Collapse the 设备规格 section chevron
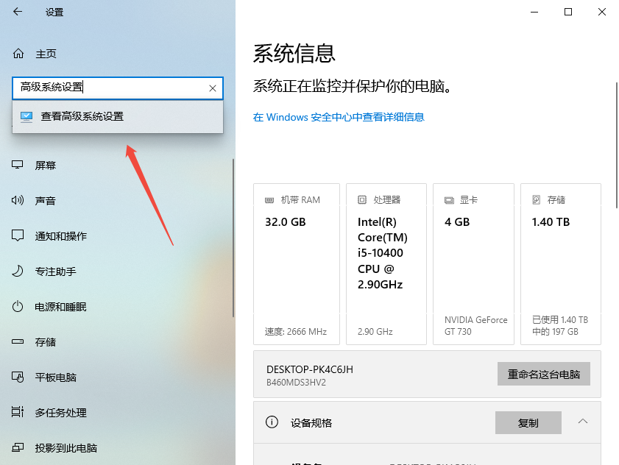This screenshot has height=465, width=619. pyautogui.click(x=583, y=422)
